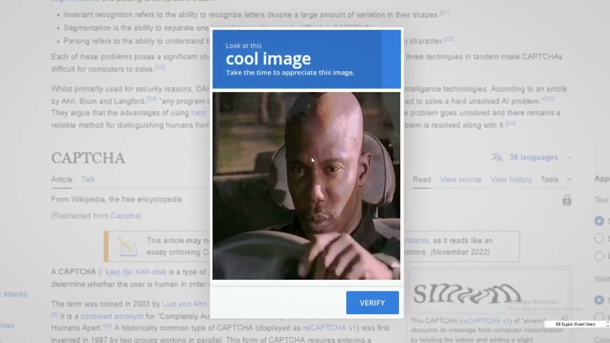Open the 'hard' link in the Ahn paragraph
This screenshot has width=610, height=343.
click(x=198, y=113)
